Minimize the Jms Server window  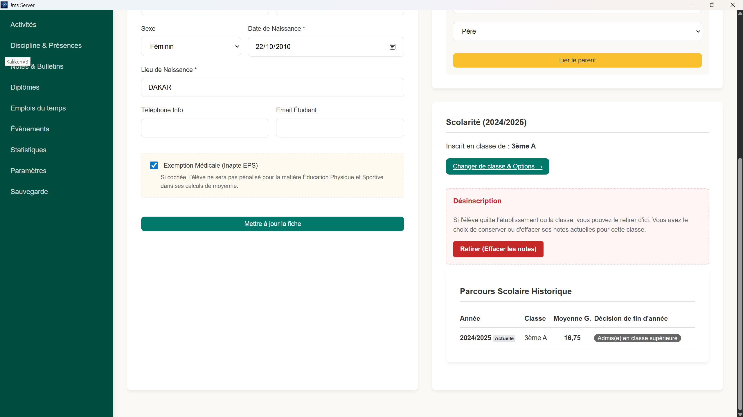[x=692, y=5]
